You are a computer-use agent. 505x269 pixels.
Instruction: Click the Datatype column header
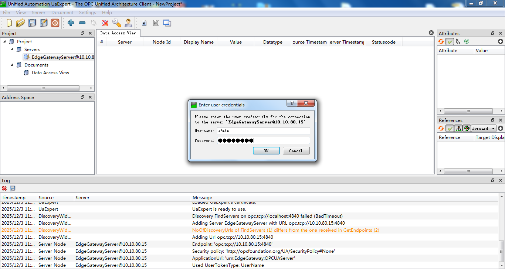click(273, 42)
